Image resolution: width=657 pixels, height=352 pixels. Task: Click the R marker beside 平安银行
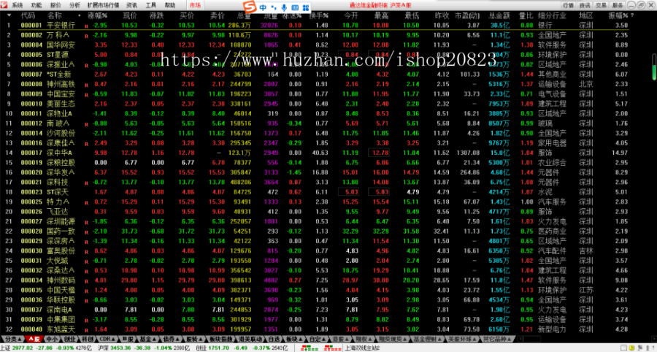click(x=86, y=26)
